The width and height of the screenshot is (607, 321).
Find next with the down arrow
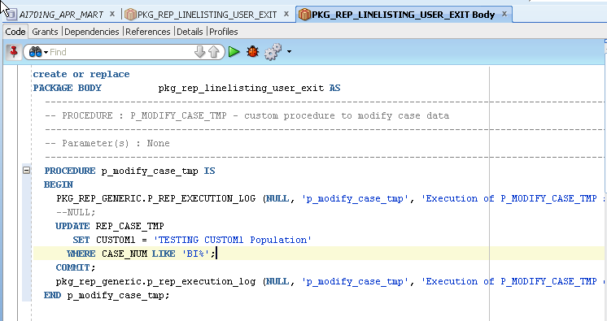tap(199, 52)
